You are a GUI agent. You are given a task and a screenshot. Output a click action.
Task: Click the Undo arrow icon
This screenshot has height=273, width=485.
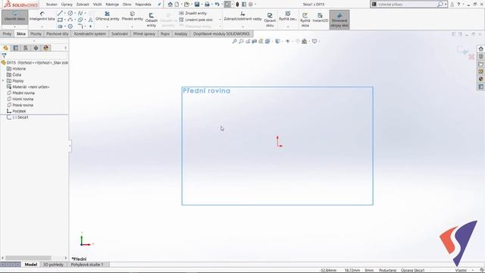tap(217, 5)
